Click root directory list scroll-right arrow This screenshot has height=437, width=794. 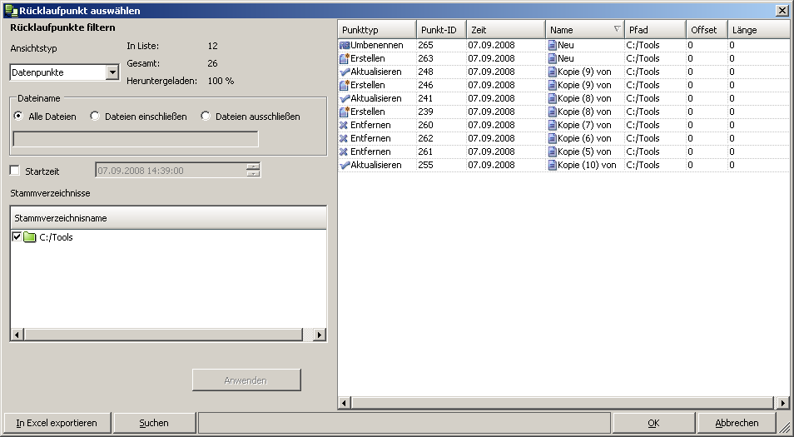(320, 335)
